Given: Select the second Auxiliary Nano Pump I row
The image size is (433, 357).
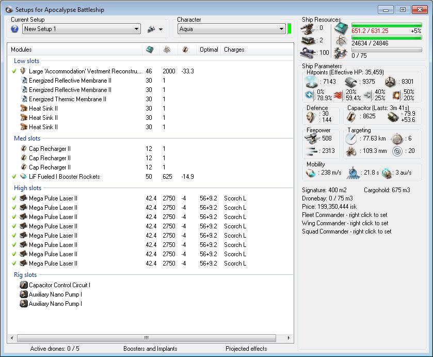Looking at the screenshot, I should tap(151, 304).
